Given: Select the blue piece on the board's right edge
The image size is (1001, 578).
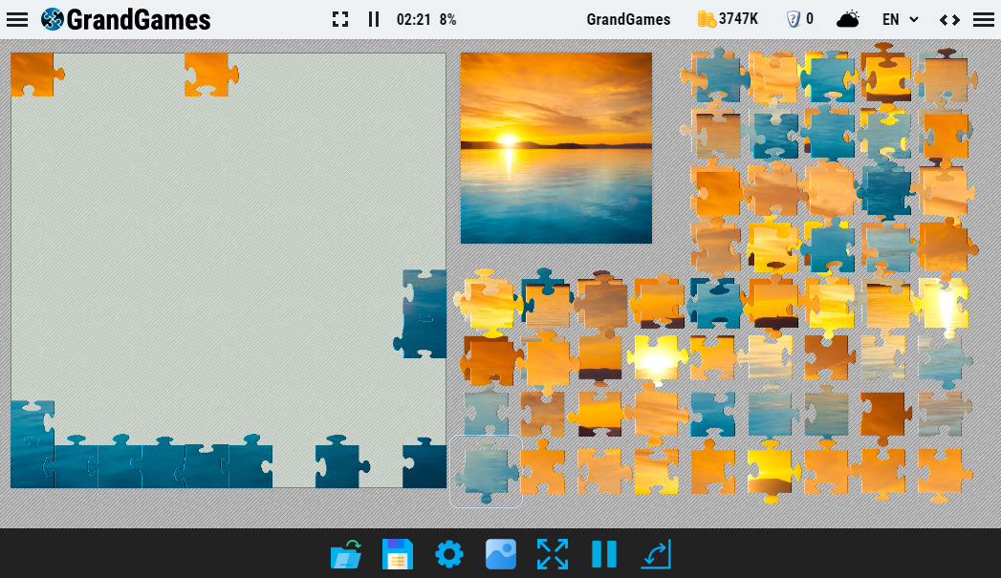Looking at the screenshot, I should (x=422, y=313).
